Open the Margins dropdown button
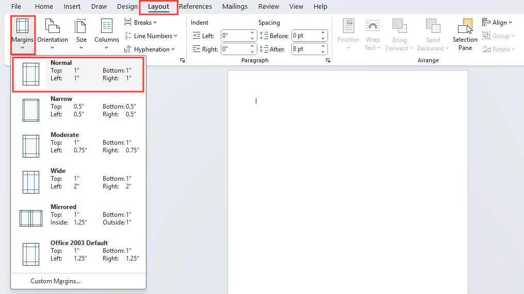The width and height of the screenshot is (524, 294). [x=22, y=34]
